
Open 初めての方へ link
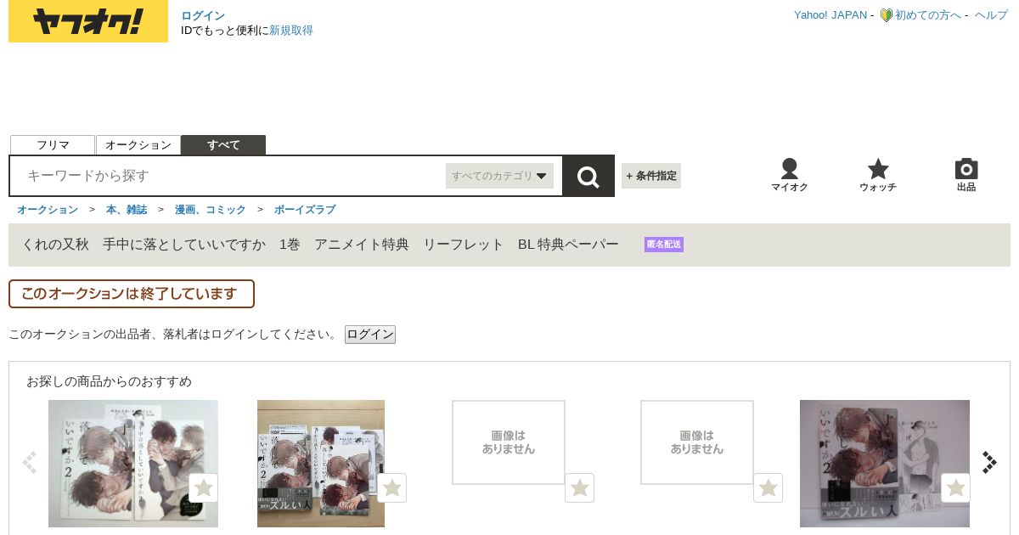tap(928, 15)
